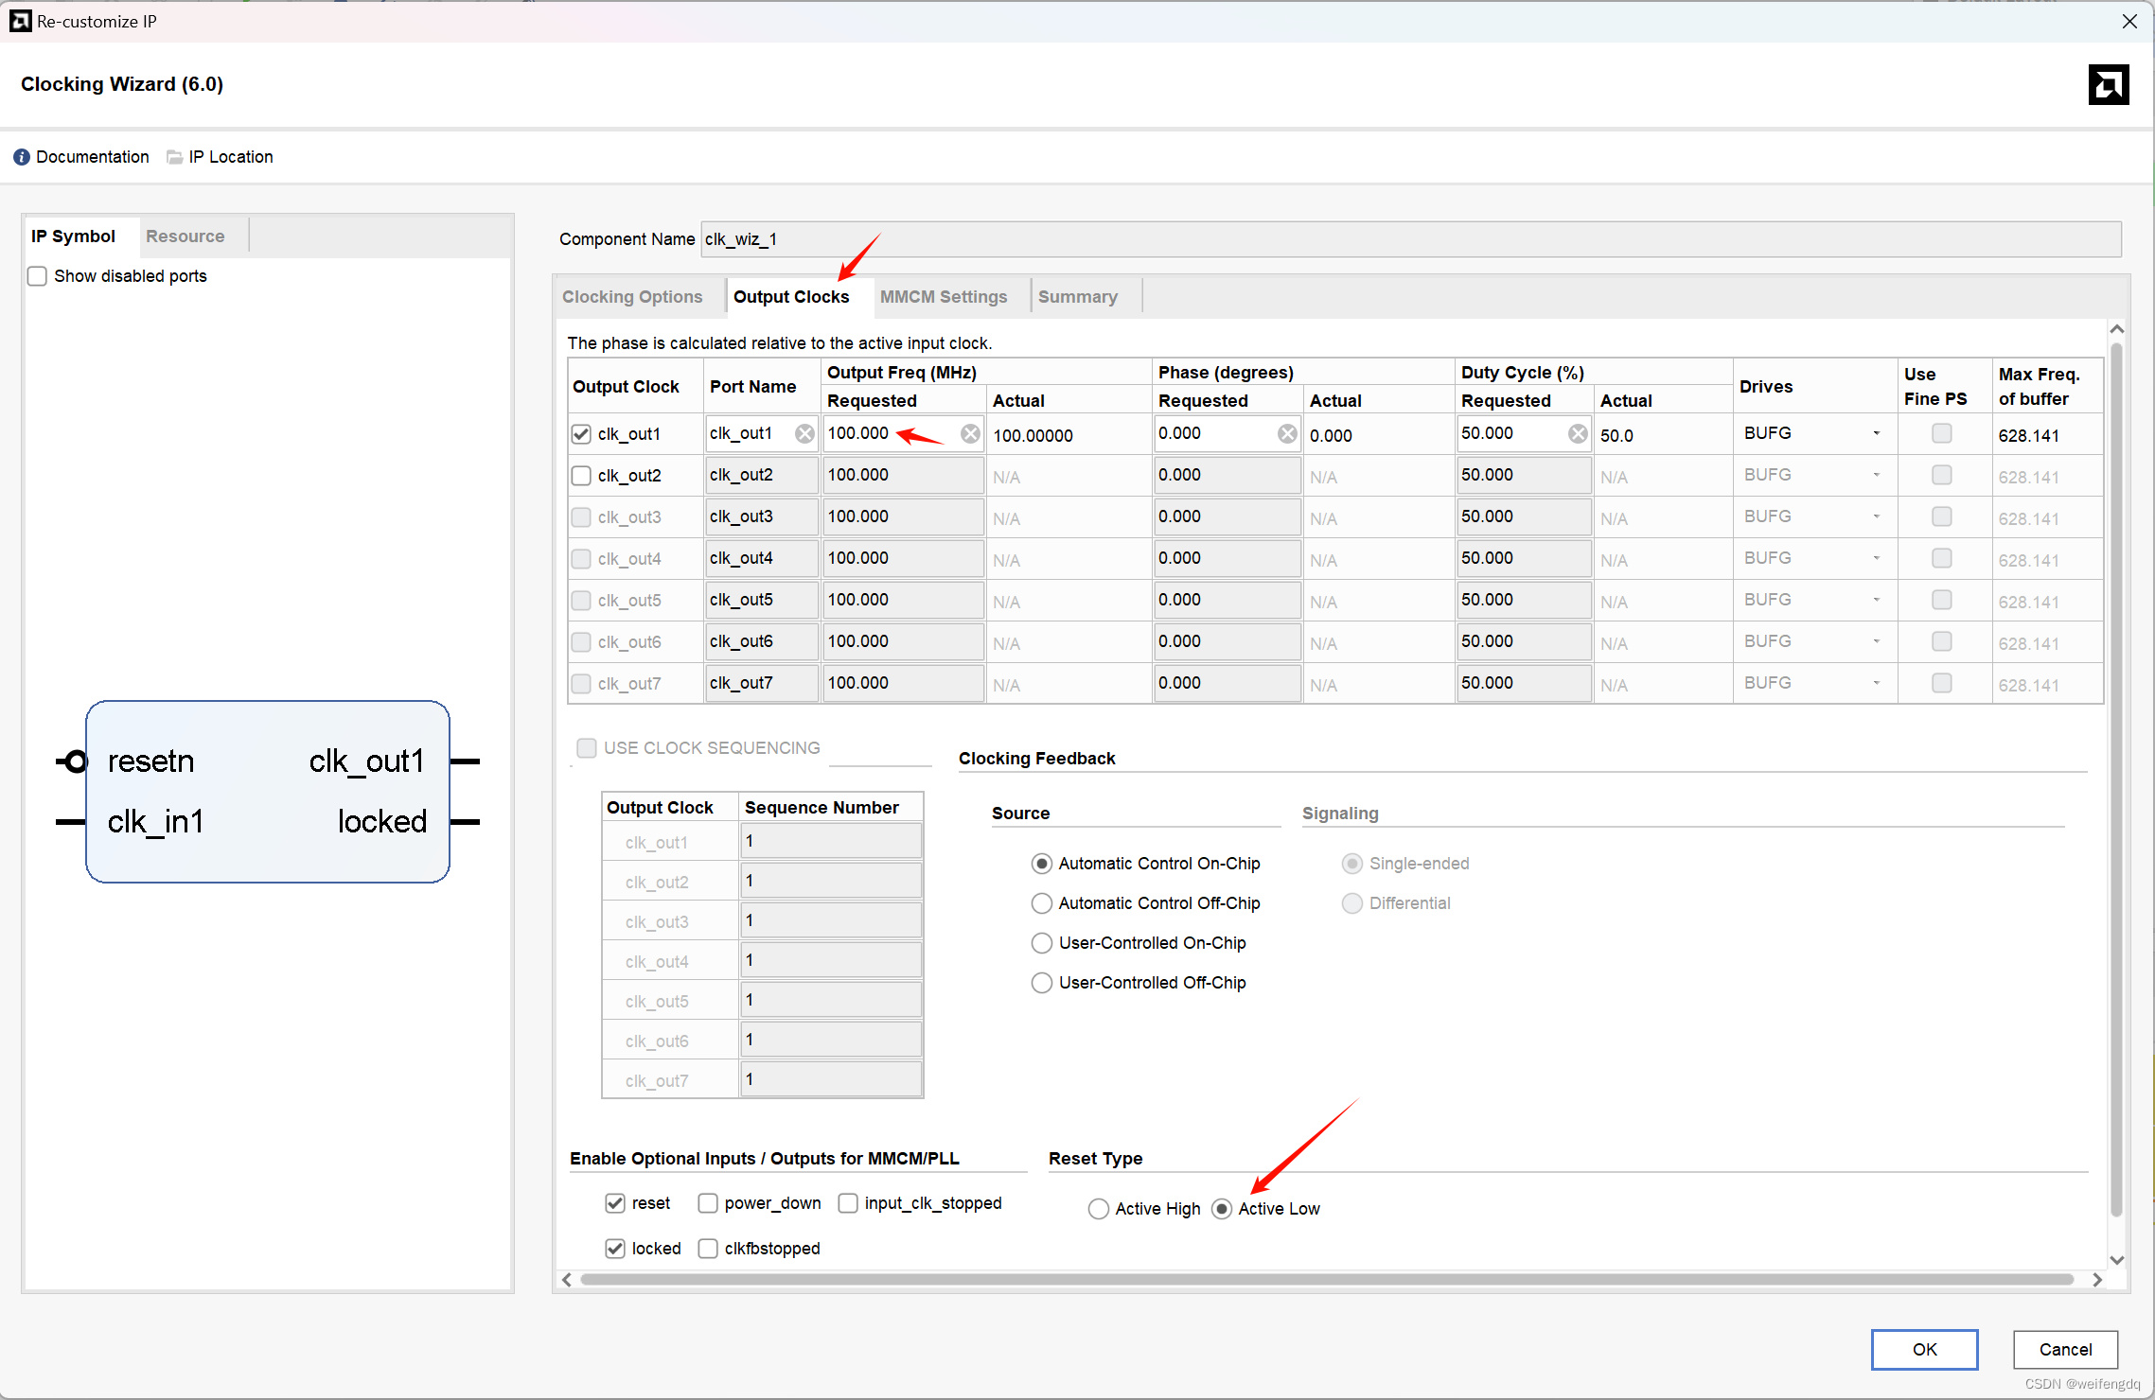Click the locked port on IP symbol
This screenshot has width=2155, height=1400.
click(x=382, y=822)
